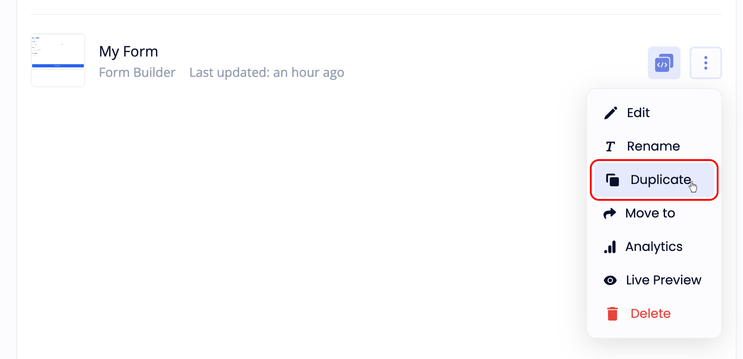Click the Duplicate copy icon

pos(613,179)
